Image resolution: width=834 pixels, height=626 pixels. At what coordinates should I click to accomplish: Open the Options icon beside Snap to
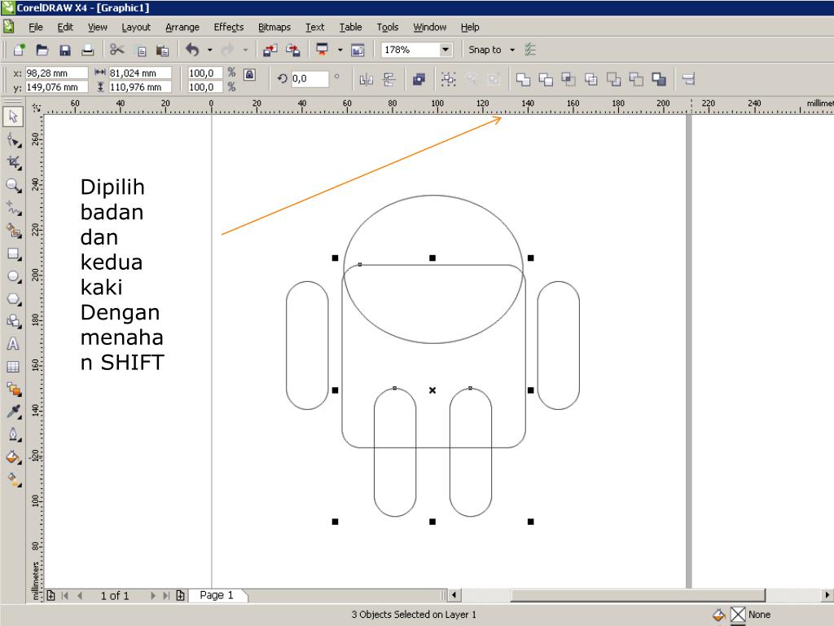(530, 50)
